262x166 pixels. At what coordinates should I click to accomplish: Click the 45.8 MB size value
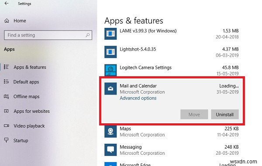click(x=230, y=68)
